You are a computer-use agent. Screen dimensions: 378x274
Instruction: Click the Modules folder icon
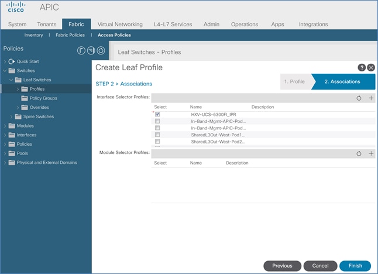[12, 126]
